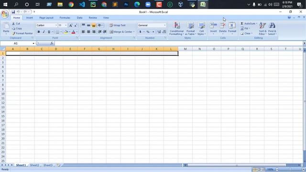Open the Orientation text rotation menu
This screenshot has width=306, height=172.
[x=100, y=25]
